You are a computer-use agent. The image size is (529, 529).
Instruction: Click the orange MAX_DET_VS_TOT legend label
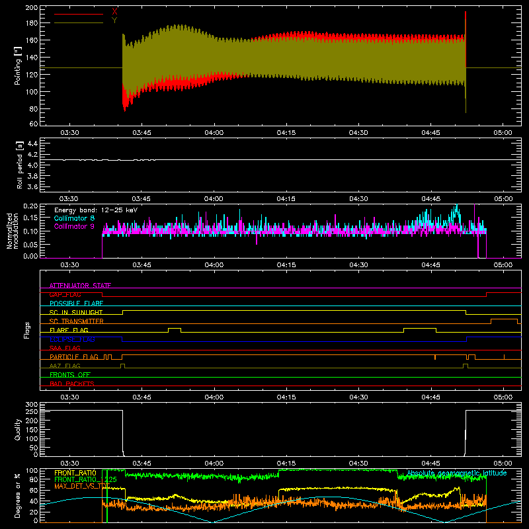click(82, 486)
